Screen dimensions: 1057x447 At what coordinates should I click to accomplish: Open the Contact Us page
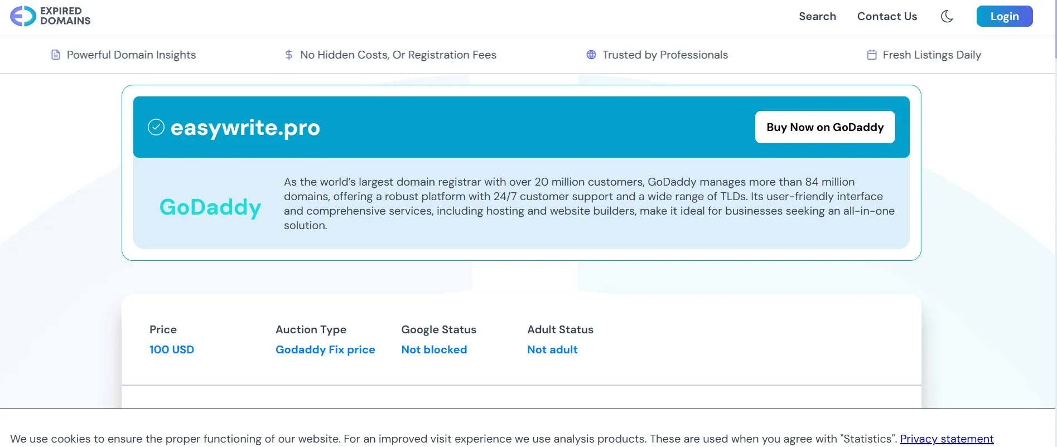[887, 16]
